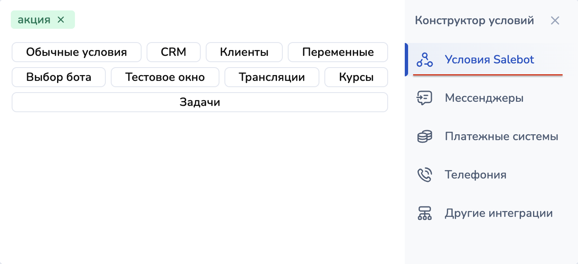Click the Курсы button
Viewport: 578px width, 264px height.
click(356, 77)
